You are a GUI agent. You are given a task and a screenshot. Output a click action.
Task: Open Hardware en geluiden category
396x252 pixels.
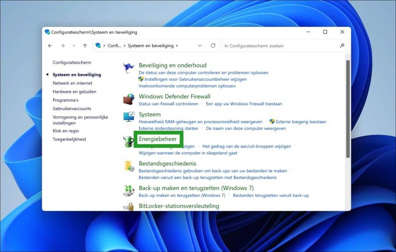74,91
